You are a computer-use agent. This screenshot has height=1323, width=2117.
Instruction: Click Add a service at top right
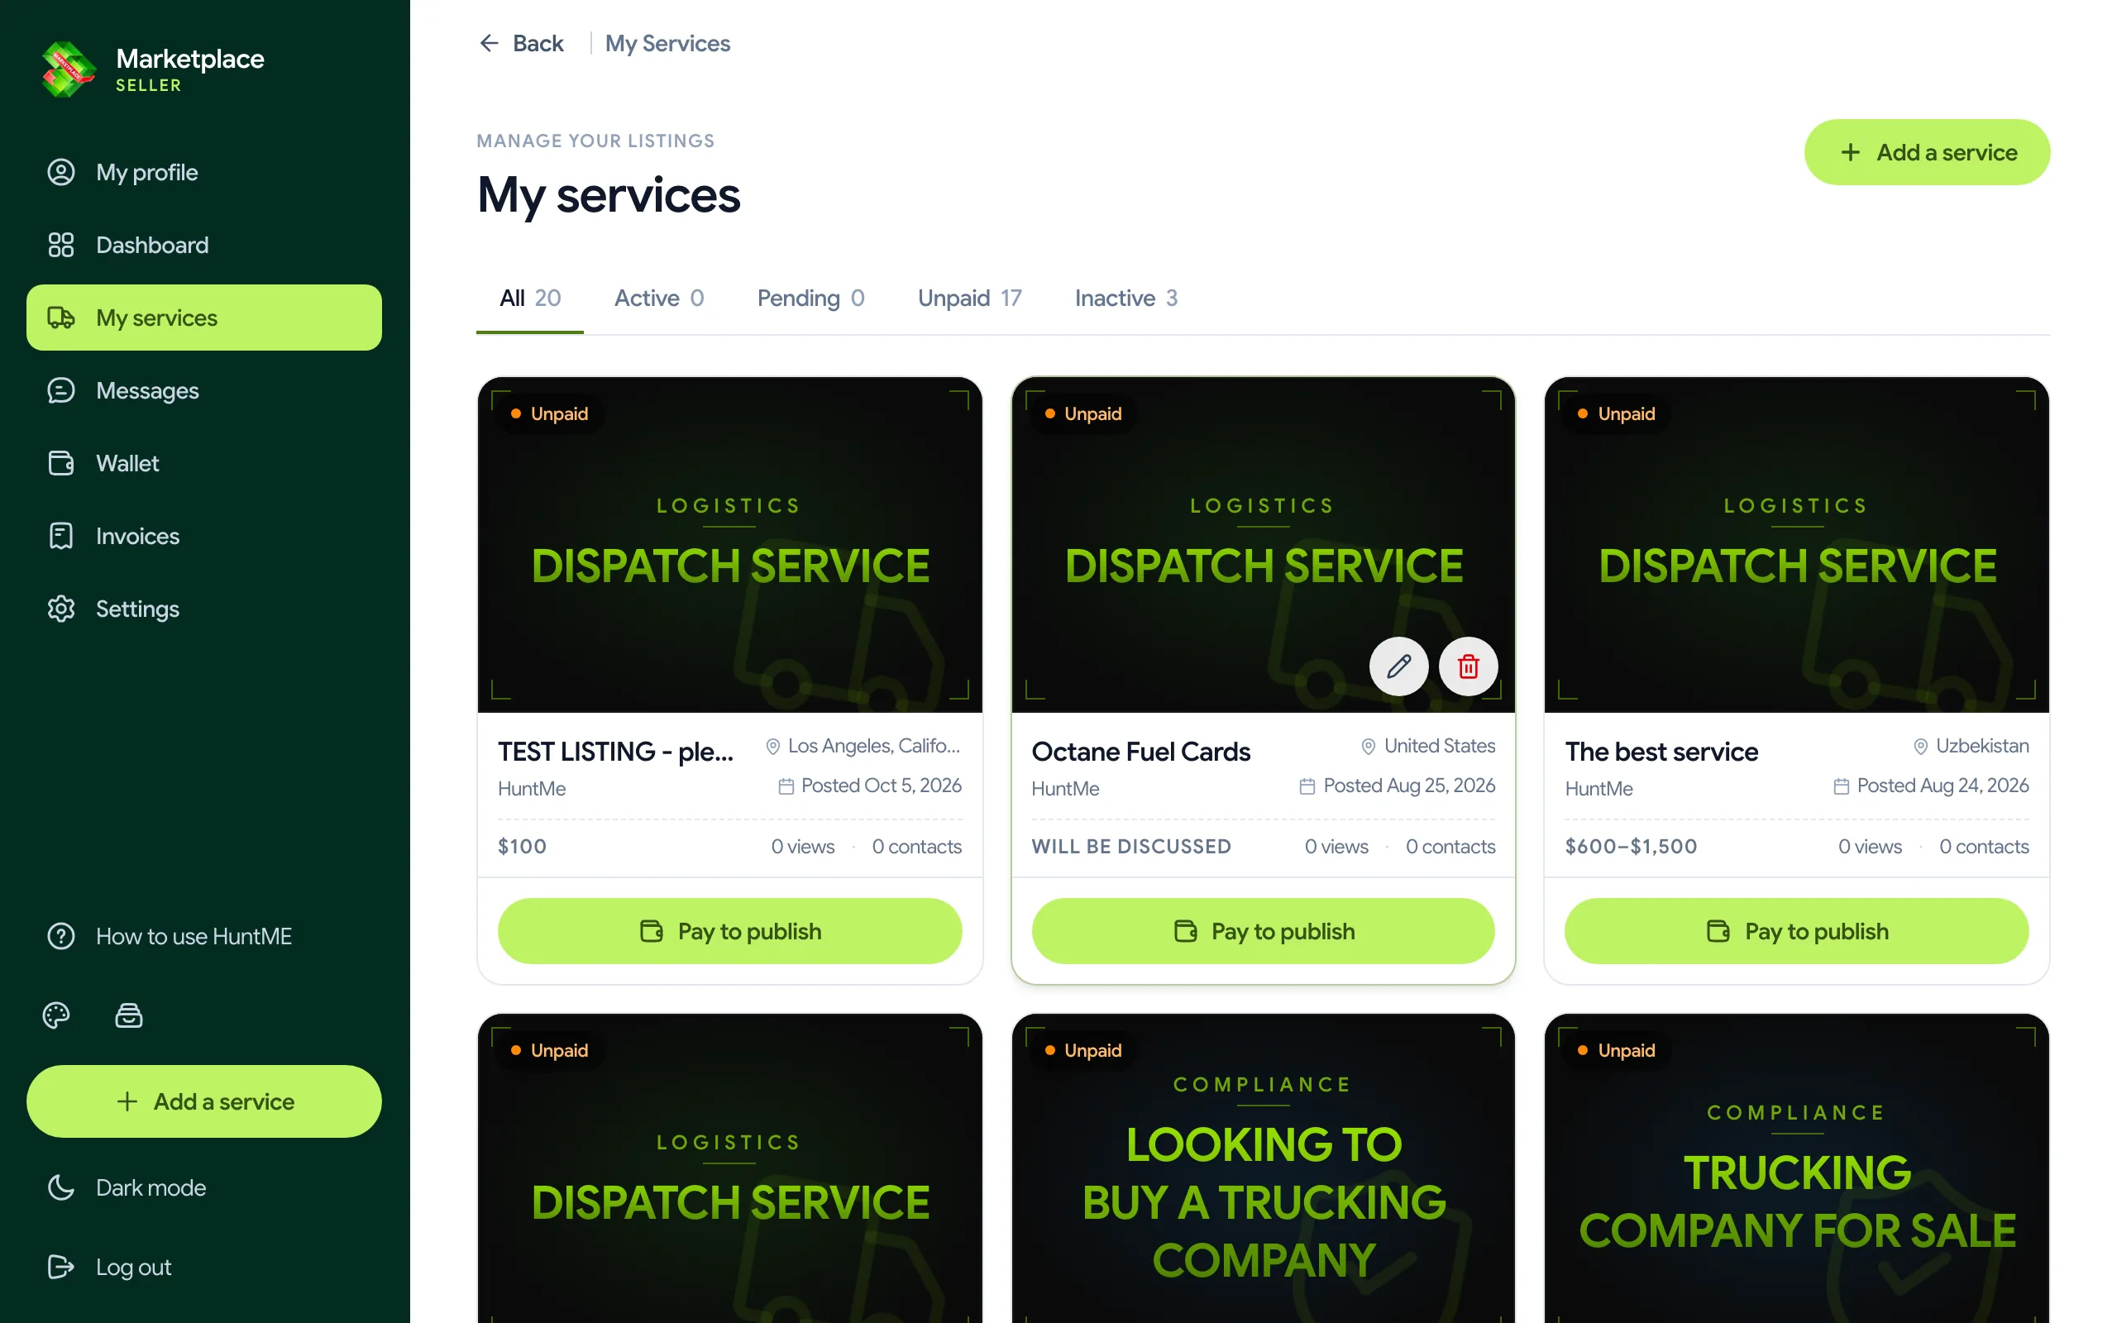coord(1926,152)
